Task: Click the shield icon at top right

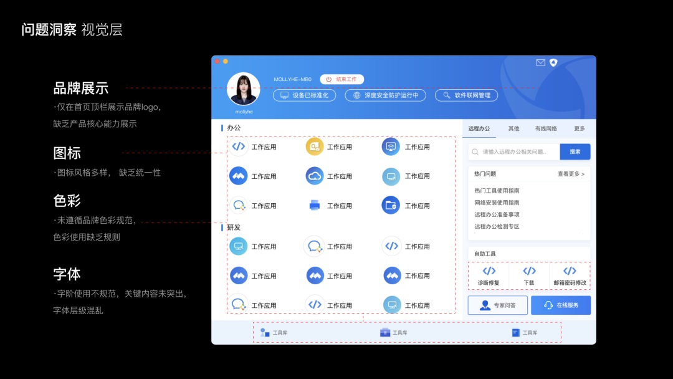Action: [553, 62]
